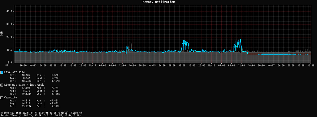Click the Live set size Max value 18.106
This screenshot has width=317, height=117.
tap(26, 75)
